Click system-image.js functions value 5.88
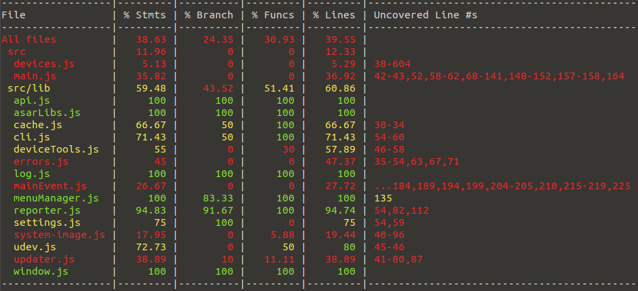This screenshot has width=638, height=291. 282,235
